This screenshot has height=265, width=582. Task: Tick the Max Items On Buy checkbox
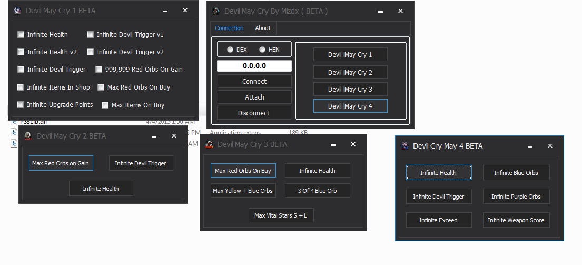(105, 105)
